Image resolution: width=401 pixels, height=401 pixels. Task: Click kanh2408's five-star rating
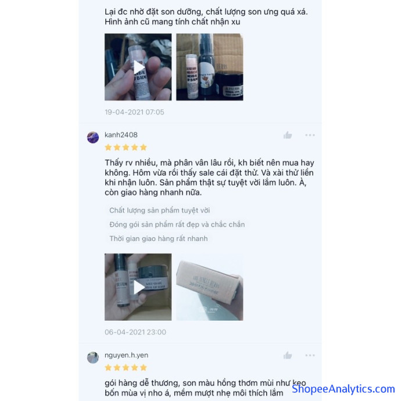[x=126, y=147]
